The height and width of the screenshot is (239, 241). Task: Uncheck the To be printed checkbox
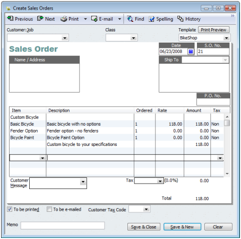coord(10,209)
